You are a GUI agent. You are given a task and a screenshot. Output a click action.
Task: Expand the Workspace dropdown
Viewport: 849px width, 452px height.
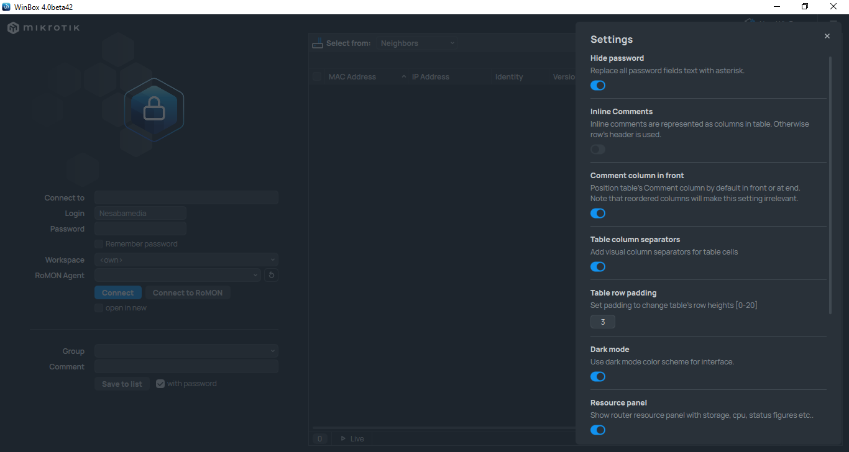coord(186,260)
